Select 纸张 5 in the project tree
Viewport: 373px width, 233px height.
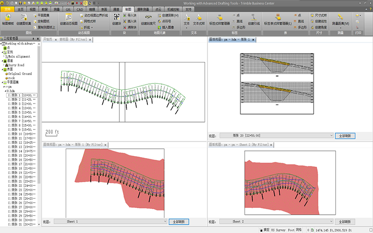click(21, 112)
